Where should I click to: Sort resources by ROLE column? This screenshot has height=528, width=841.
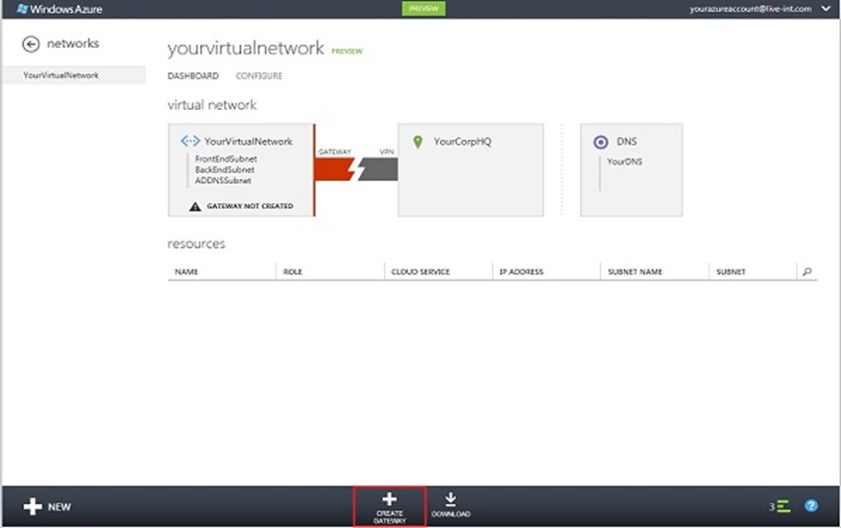coord(293,272)
